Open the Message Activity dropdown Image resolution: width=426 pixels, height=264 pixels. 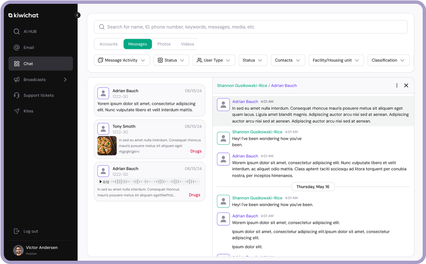[122, 60]
